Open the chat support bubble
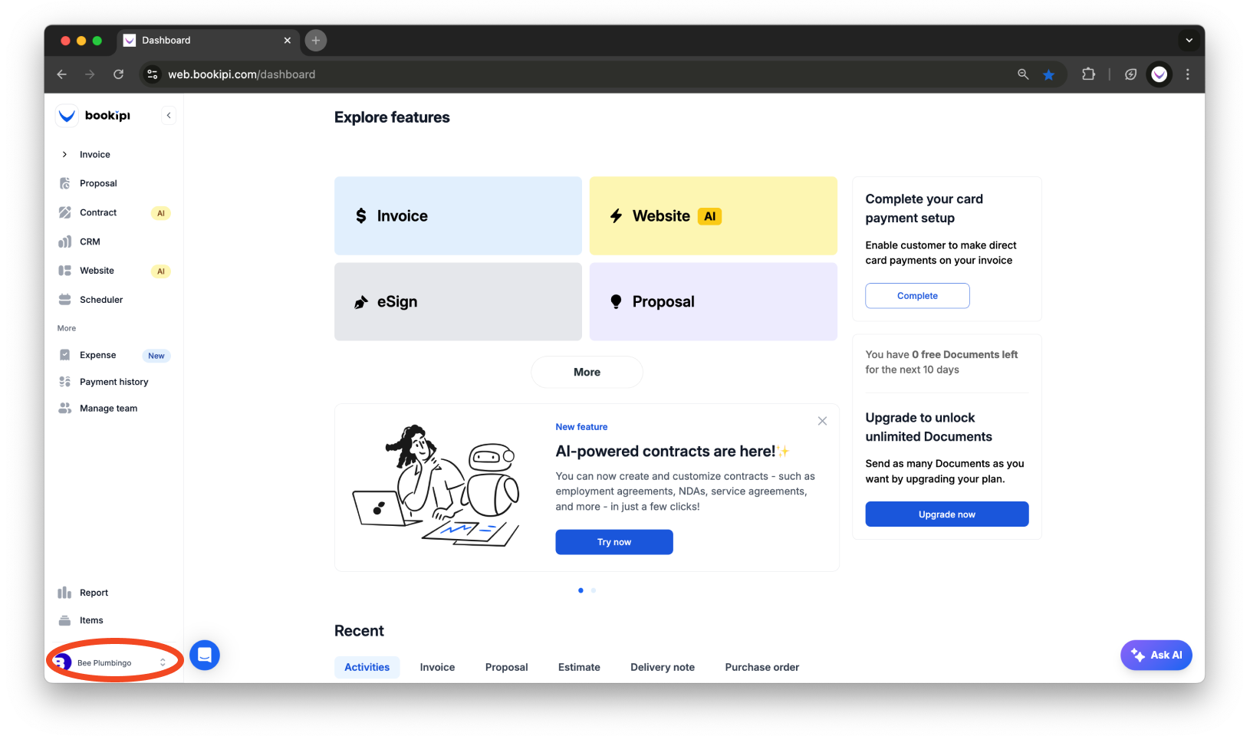Viewport: 1250px width, 736px height. click(x=204, y=655)
